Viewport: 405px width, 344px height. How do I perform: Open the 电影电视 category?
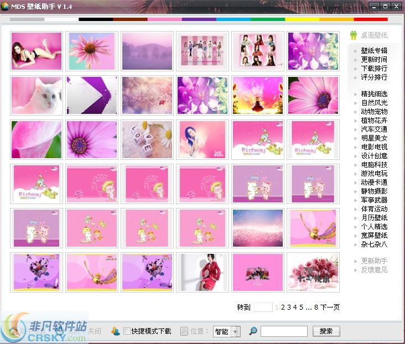pos(374,147)
